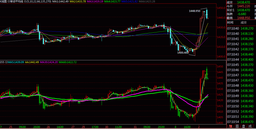The height and width of the screenshot is (129, 256).
Task: Switch to the 图 tab
Action: coord(237,126)
